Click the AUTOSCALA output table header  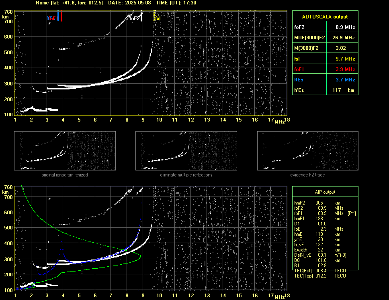325,16
